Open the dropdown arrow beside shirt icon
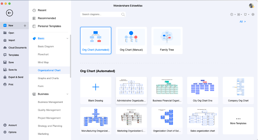 [248, 15]
